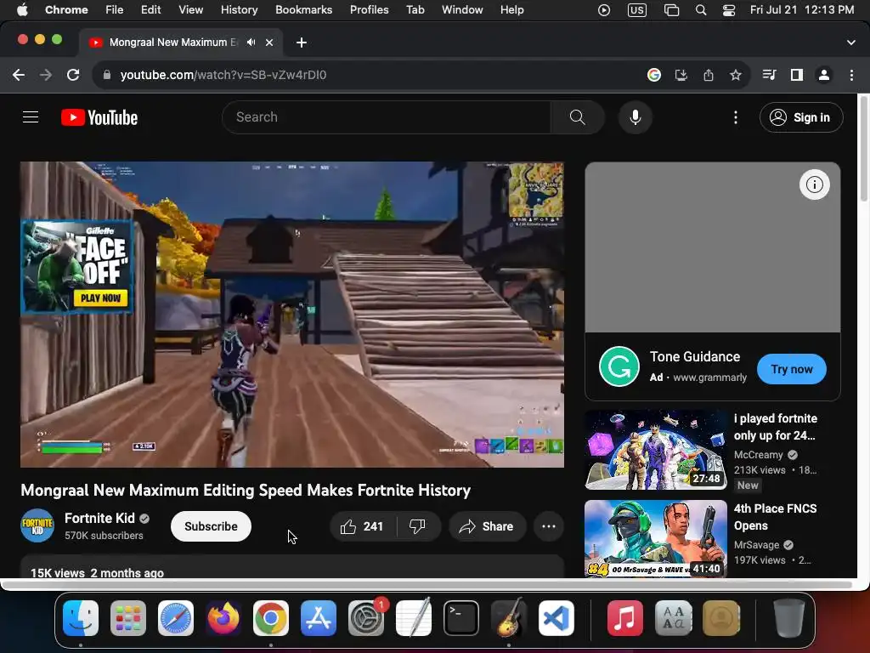Image resolution: width=870 pixels, height=653 pixels.
Task: Open the Chrome menu in menu bar
Action: 66,9
